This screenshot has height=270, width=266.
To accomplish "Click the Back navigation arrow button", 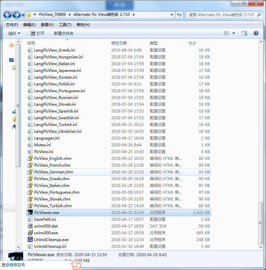I will coord(7,15).
